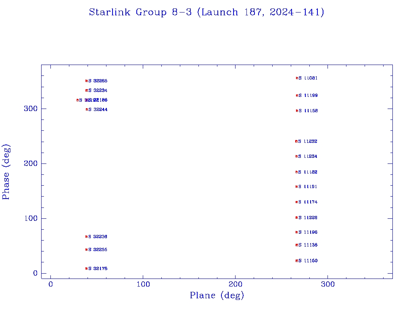Click the red marker for S 11081
The width and height of the screenshot is (413, 310).
click(x=297, y=78)
